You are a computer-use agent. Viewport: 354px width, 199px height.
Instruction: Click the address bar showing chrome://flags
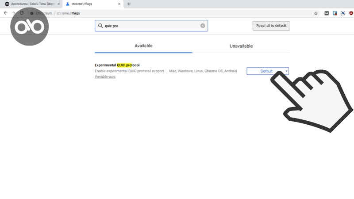pos(69,13)
